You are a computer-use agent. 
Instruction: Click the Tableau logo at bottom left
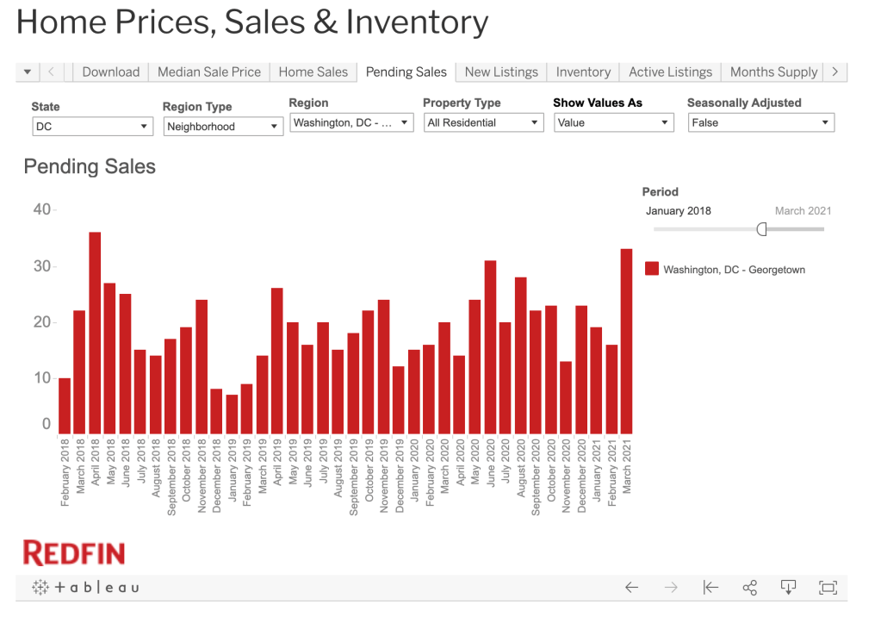coord(85,588)
